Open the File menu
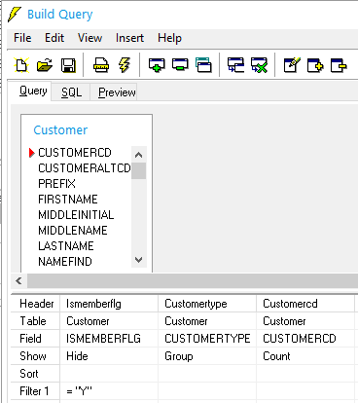The width and height of the screenshot is (358, 403). pos(22,38)
